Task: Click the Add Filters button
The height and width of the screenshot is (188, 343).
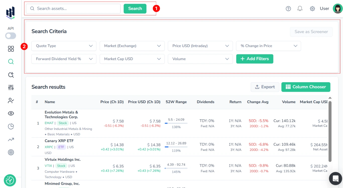Action: pyautogui.click(x=255, y=59)
